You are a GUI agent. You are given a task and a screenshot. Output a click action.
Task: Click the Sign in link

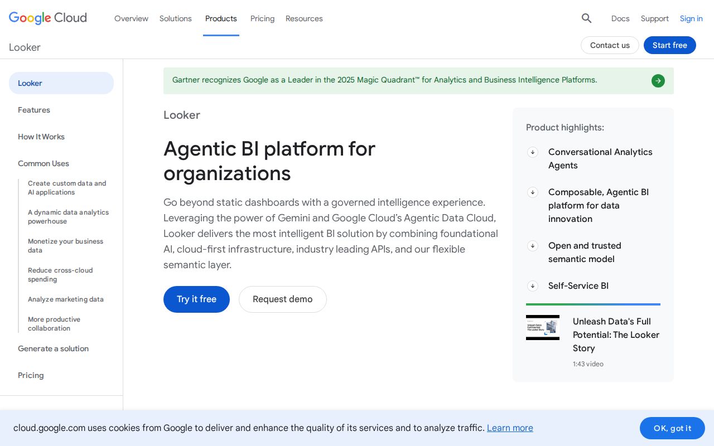[691, 18]
